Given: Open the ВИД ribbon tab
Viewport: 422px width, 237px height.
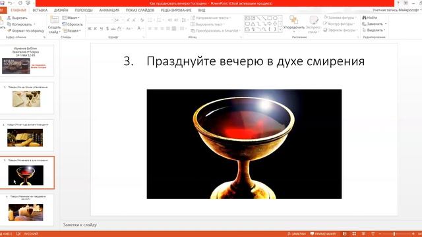Looking at the screenshot, I should [202, 11].
